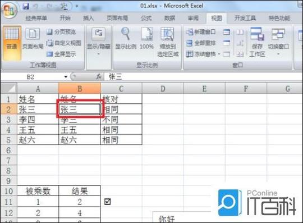Click the Unhide window icon
303x223 pixels.
point(227,54)
